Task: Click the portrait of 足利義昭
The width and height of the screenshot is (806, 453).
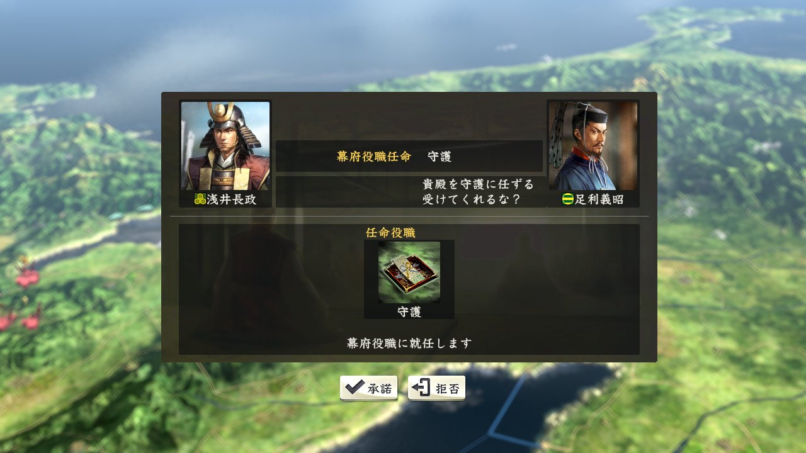Action: point(593,146)
